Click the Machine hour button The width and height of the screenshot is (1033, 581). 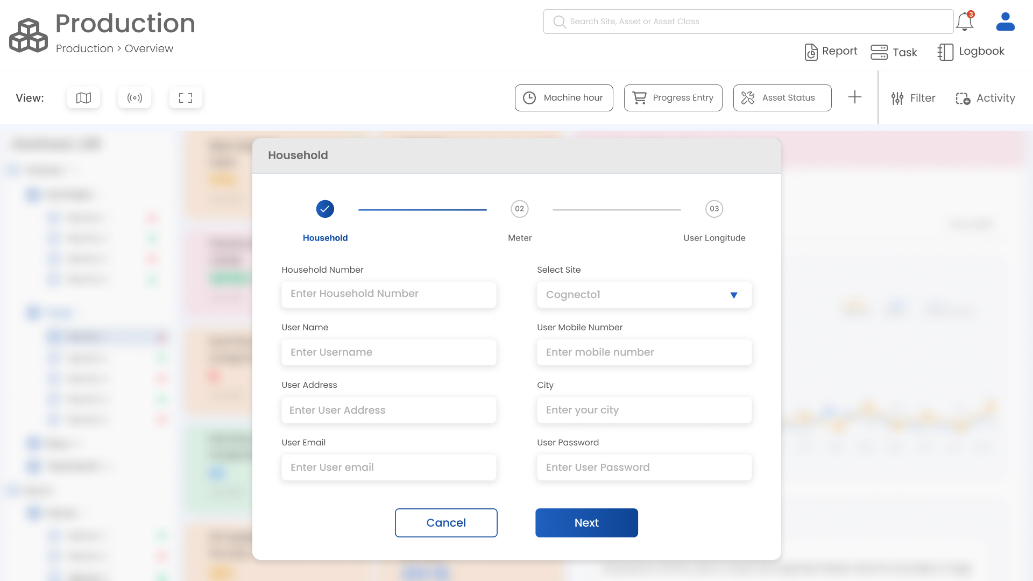click(x=563, y=98)
